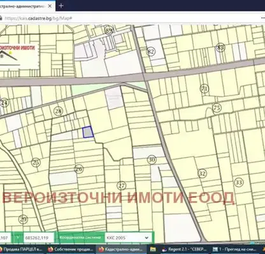Switch to 'Продажба ПАРЦЕЛ' Firefox taskbar window
265x254 pixels.
[x=22, y=249]
